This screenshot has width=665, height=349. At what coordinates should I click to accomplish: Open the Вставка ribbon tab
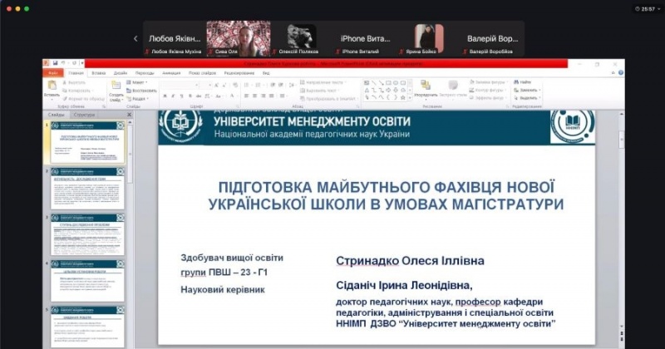99,73
